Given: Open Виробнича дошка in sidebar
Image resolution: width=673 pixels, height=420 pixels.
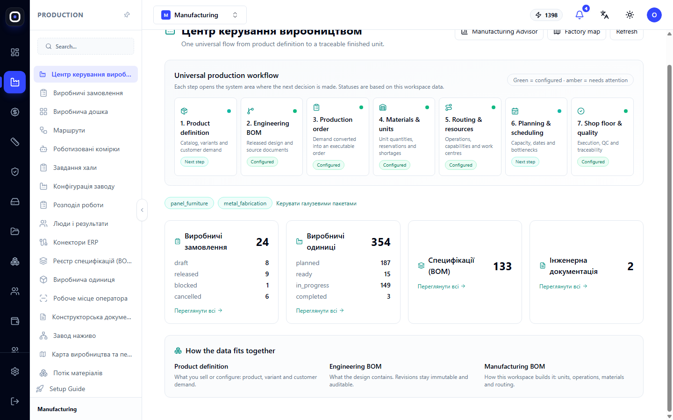Looking at the screenshot, I should coord(86,112).
